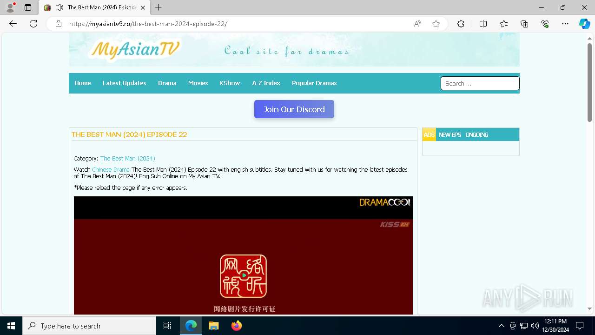Play the video in the player
The height and width of the screenshot is (335, 595).
coord(243,275)
